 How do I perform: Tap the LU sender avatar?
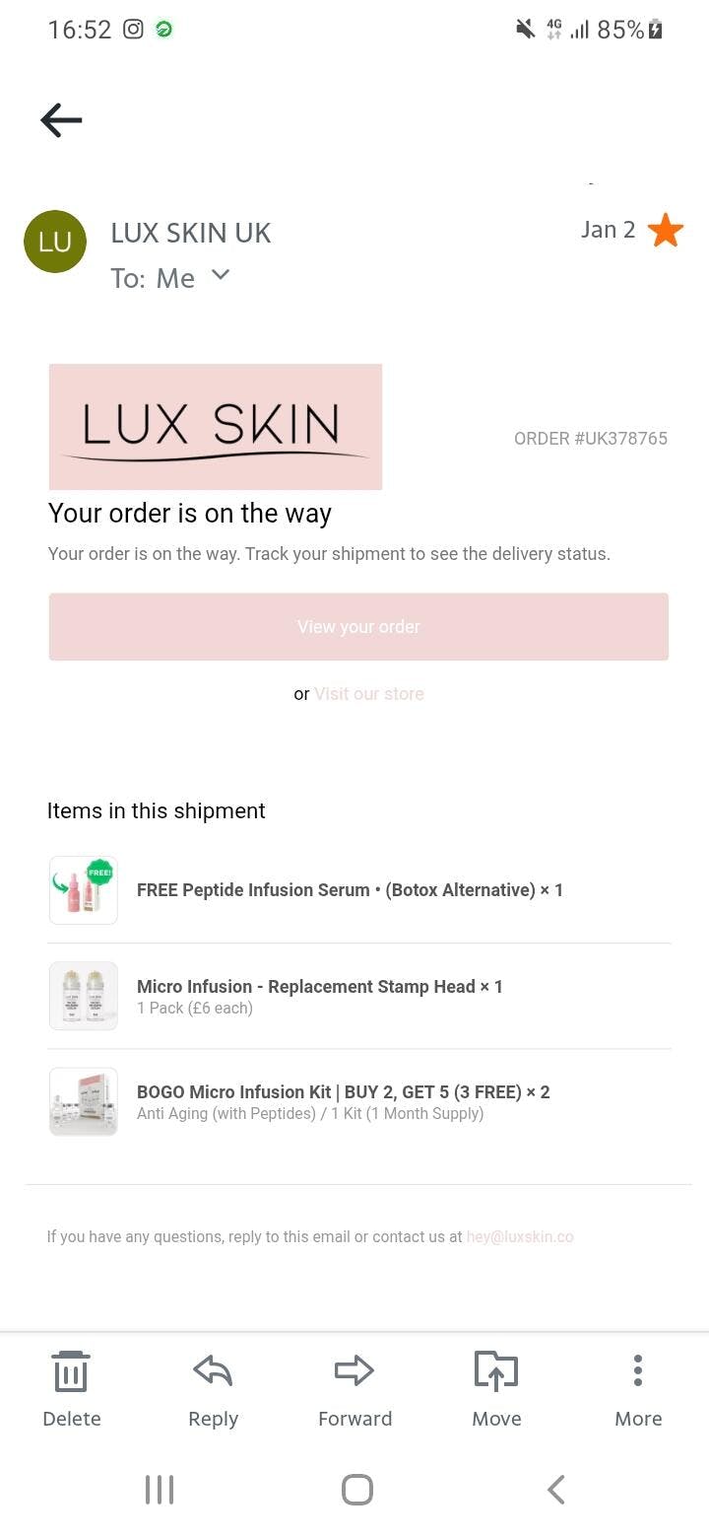click(55, 242)
